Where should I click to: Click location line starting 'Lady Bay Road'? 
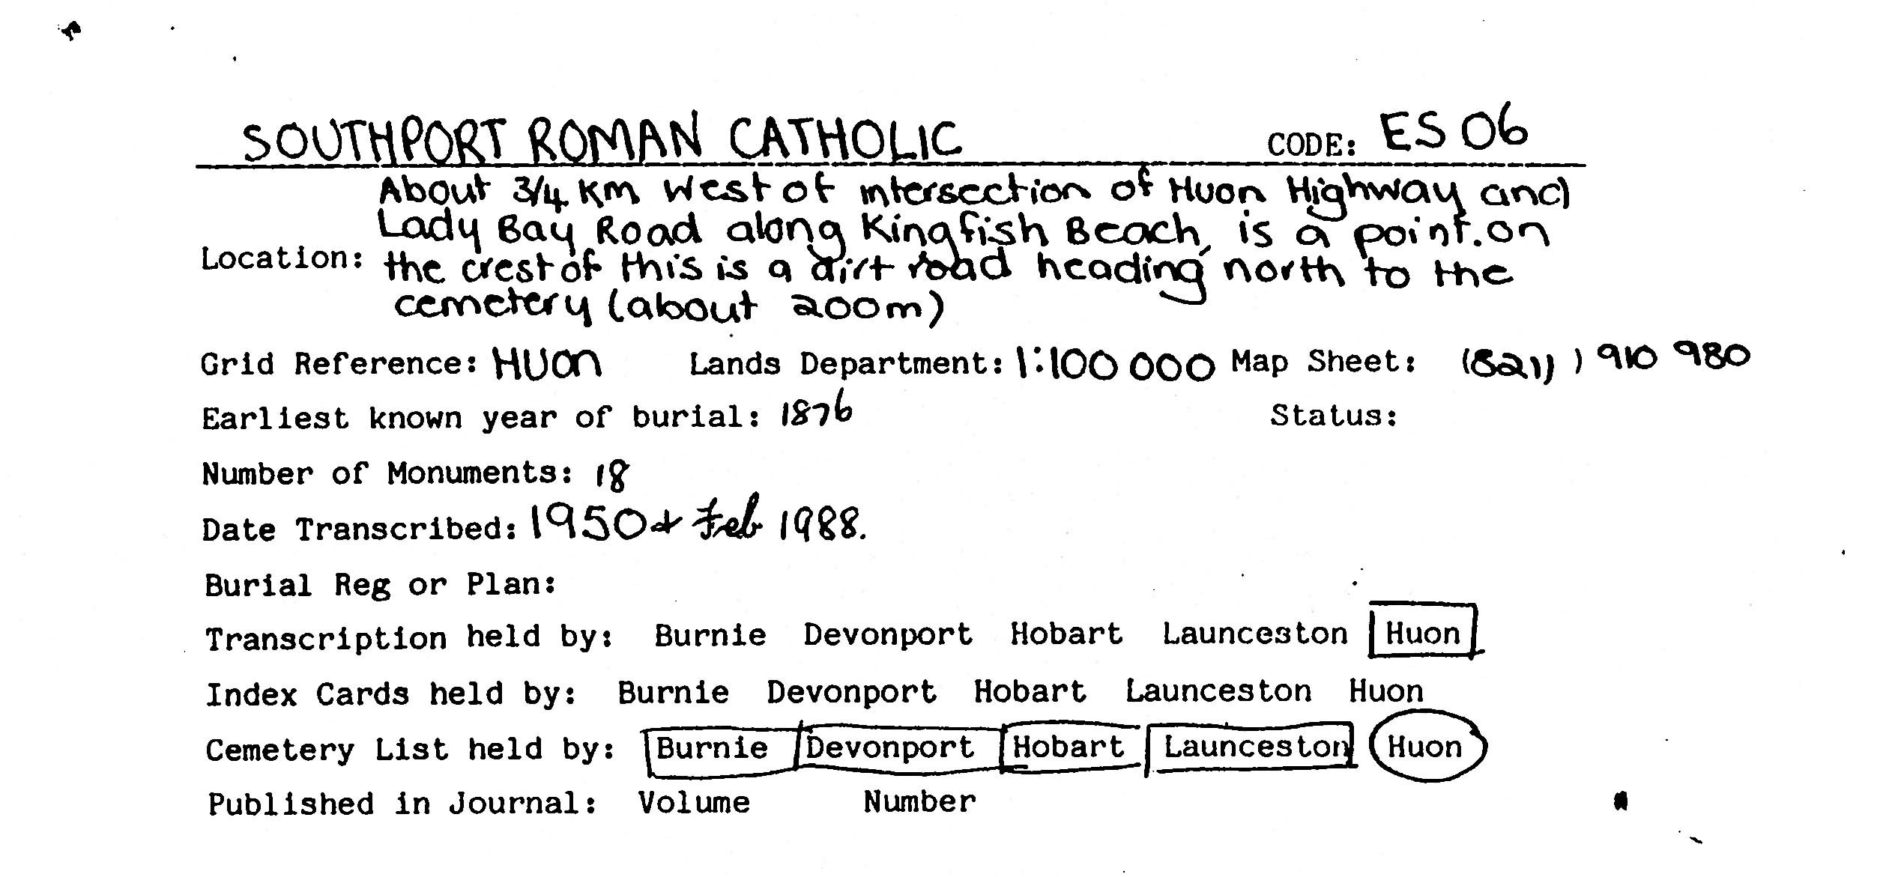point(963,231)
